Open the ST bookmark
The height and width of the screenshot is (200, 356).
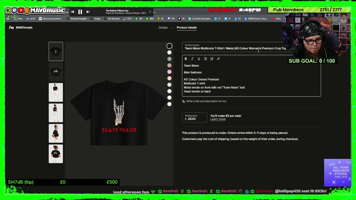[228, 19]
